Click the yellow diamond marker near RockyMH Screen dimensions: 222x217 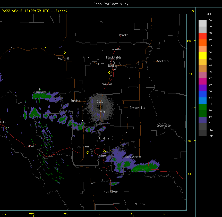click(x=64, y=53)
